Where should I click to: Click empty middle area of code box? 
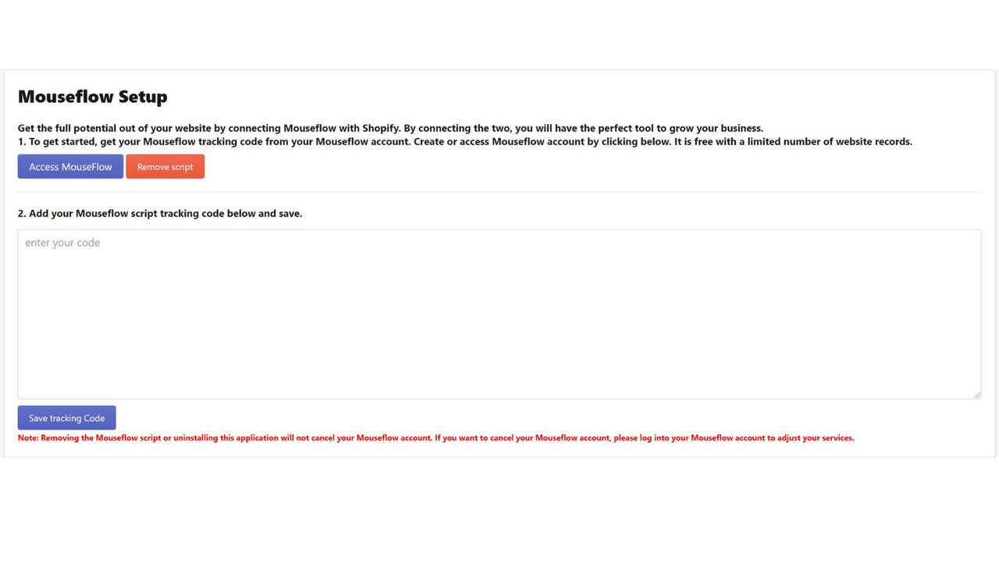(x=499, y=320)
